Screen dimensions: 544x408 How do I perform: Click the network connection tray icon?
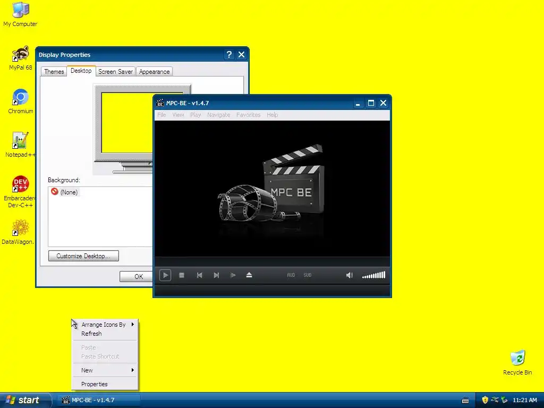(495, 400)
